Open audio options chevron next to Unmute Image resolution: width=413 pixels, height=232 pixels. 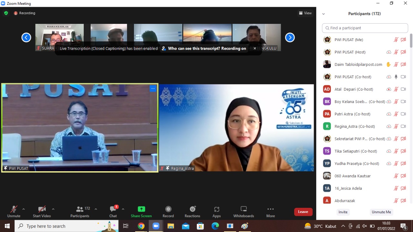click(x=23, y=209)
